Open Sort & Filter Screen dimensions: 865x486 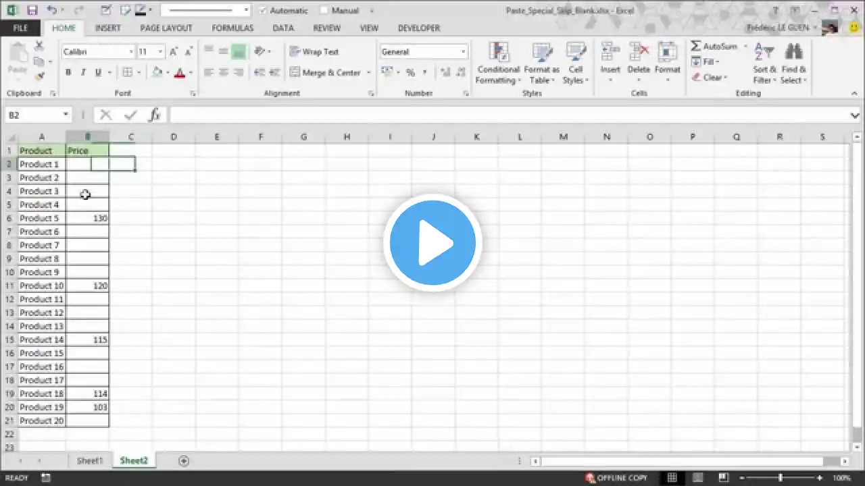pyautogui.click(x=764, y=63)
